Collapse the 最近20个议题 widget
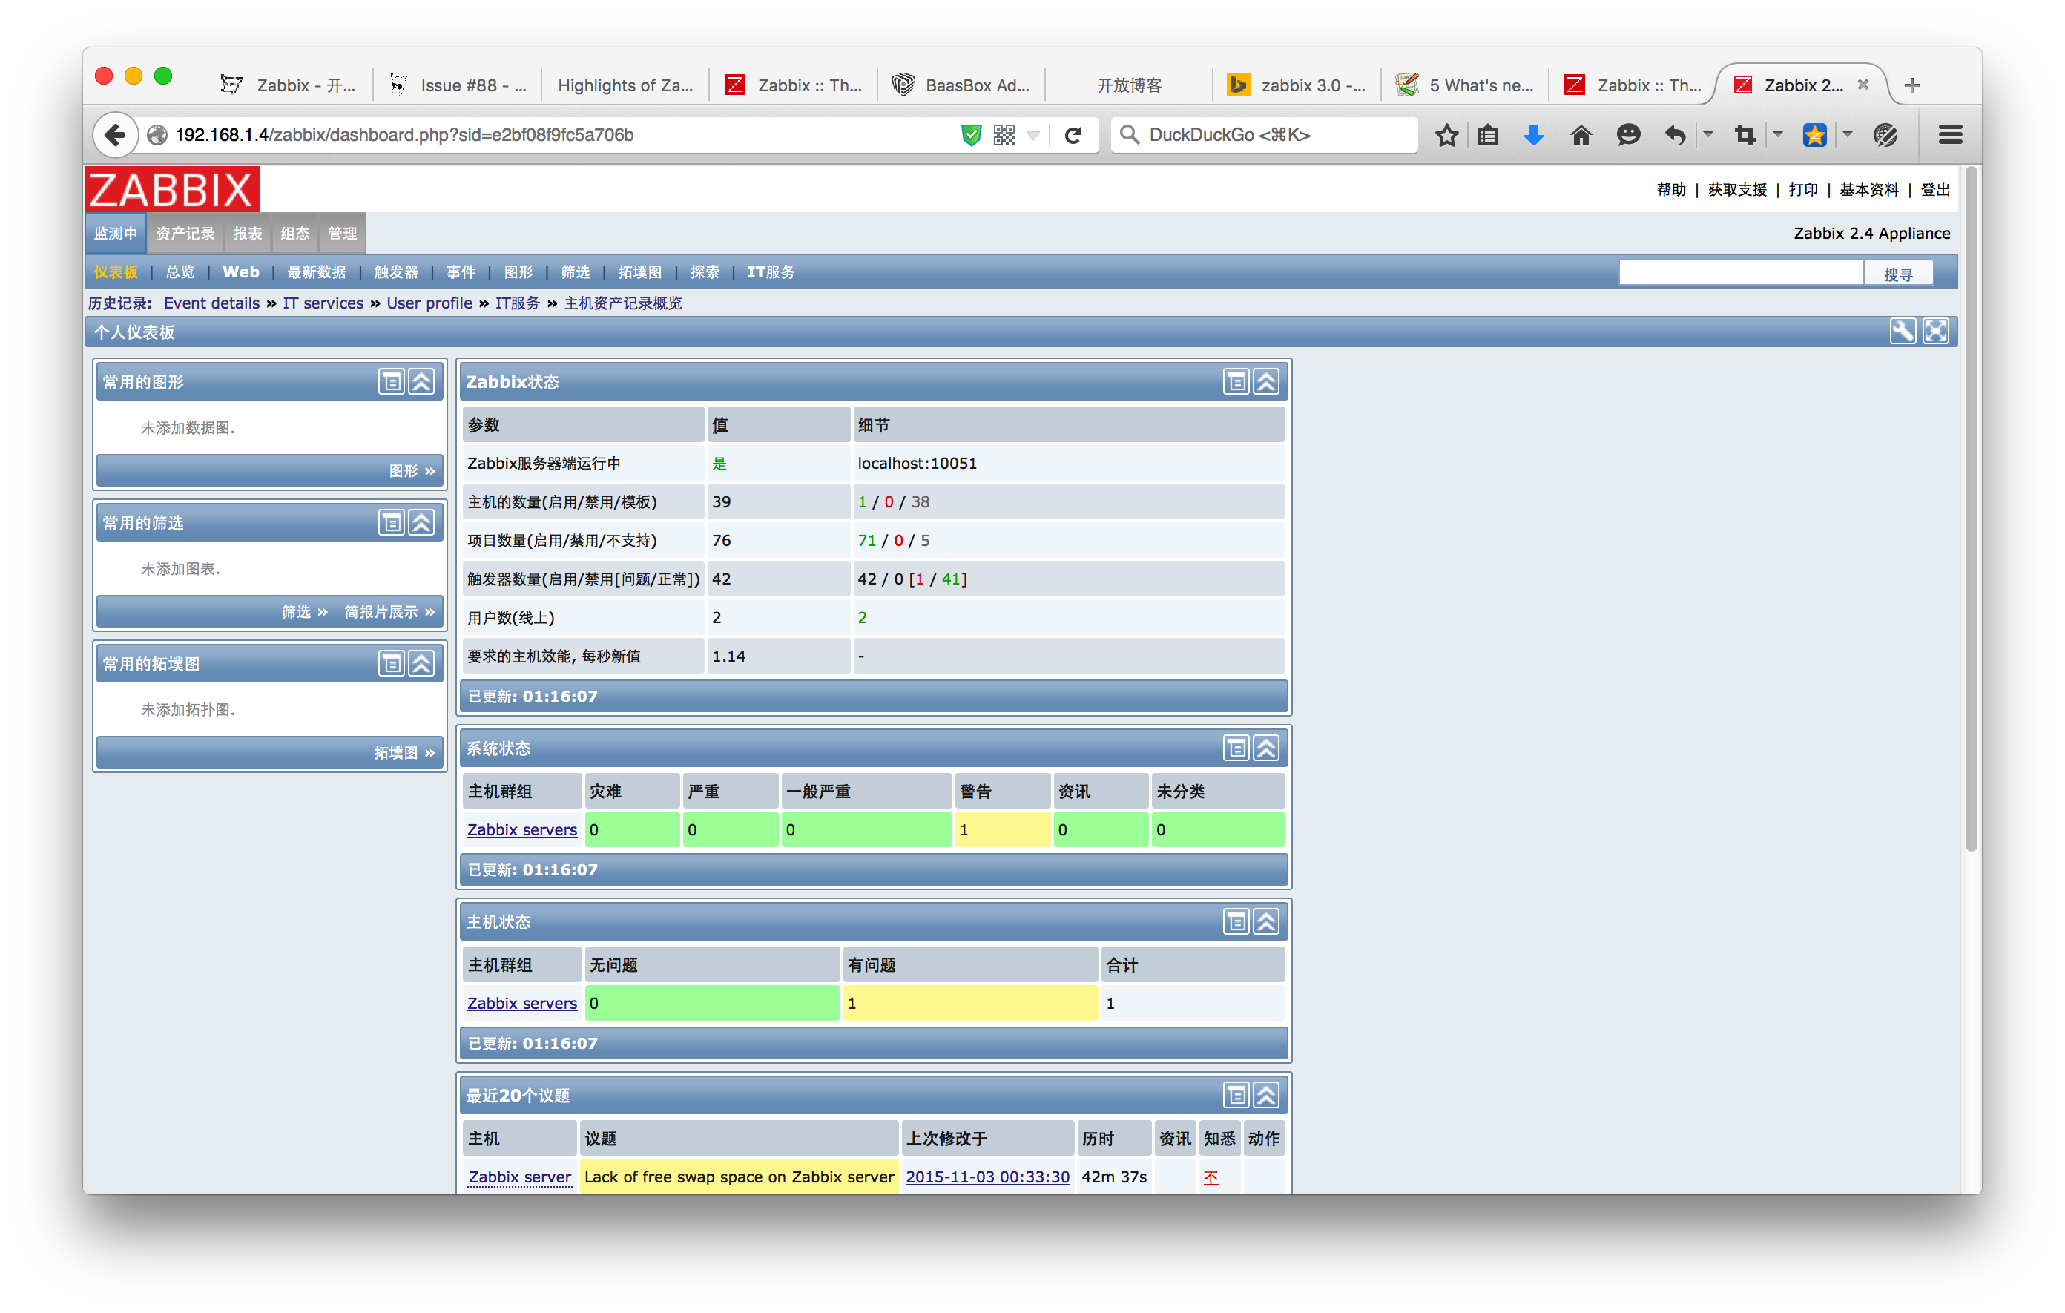Image resolution: width=2065 pixels, height=1313 pixels. (1267, 1095)
